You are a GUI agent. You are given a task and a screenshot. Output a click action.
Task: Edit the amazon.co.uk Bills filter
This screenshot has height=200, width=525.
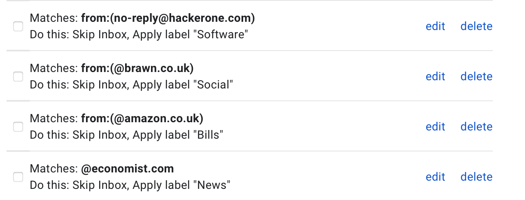[435, 127]
